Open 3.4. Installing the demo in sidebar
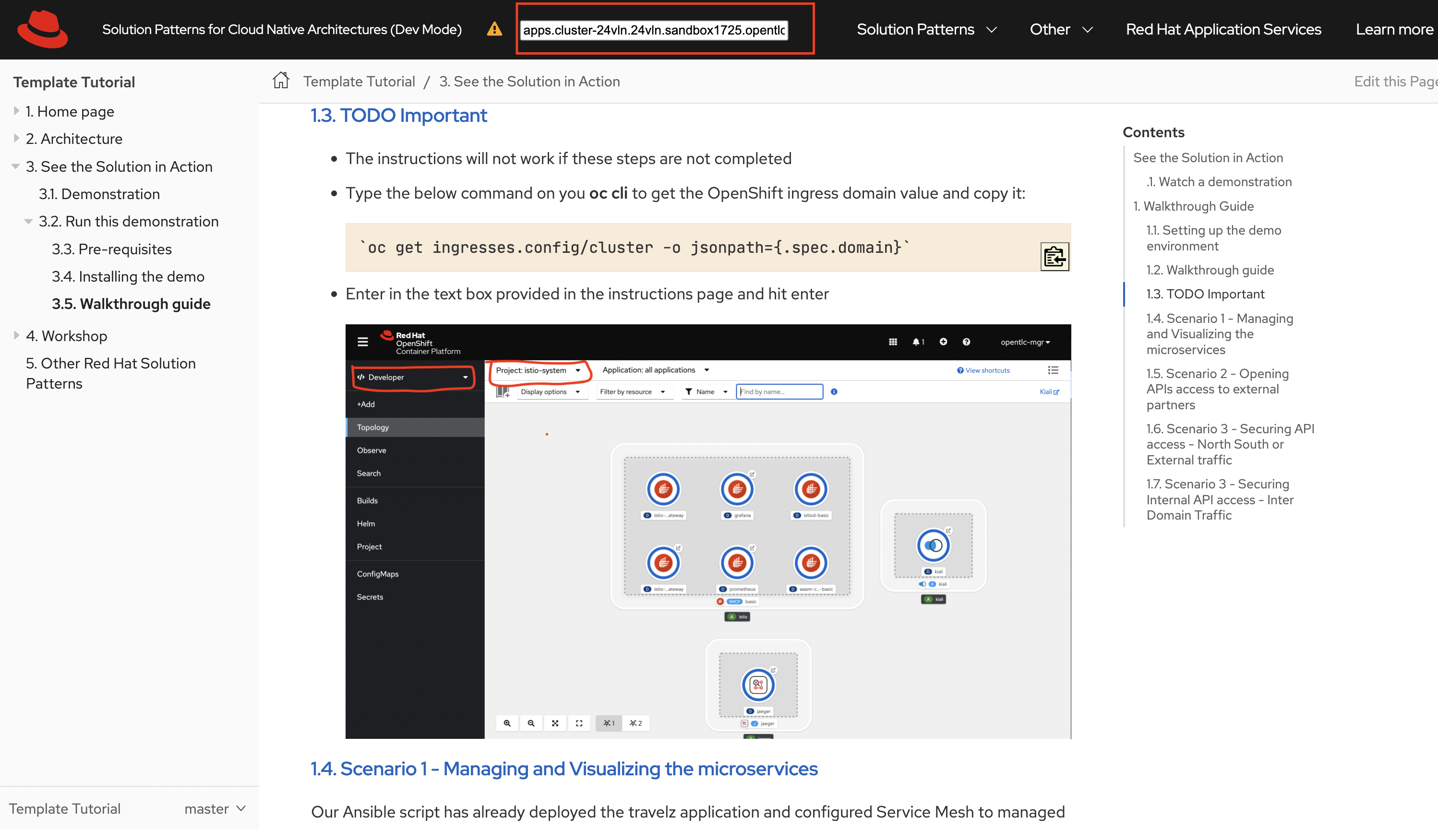Viewport: 1438px width, 830px height. click(128, 276)
